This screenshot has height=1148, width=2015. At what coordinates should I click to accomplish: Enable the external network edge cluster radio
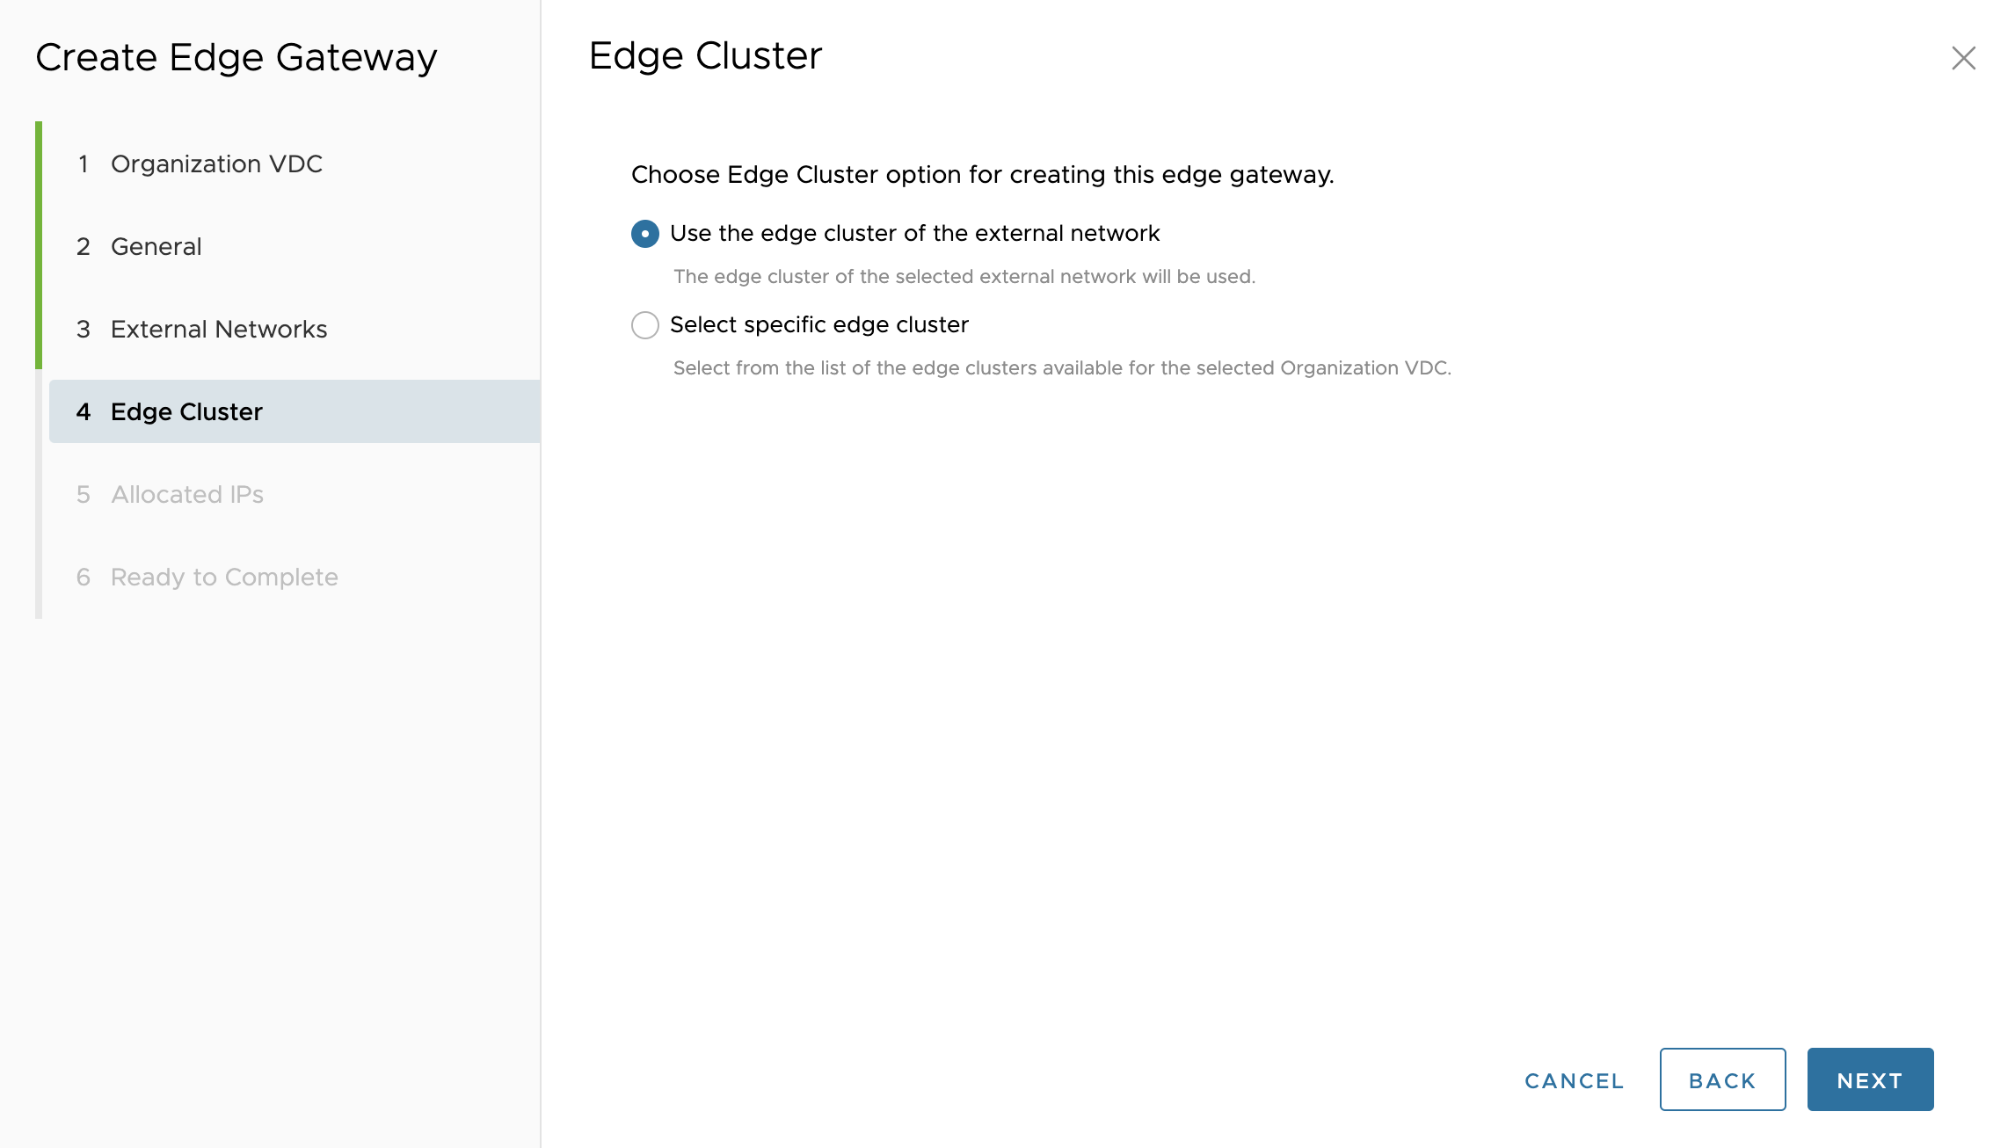click(645, 234)
